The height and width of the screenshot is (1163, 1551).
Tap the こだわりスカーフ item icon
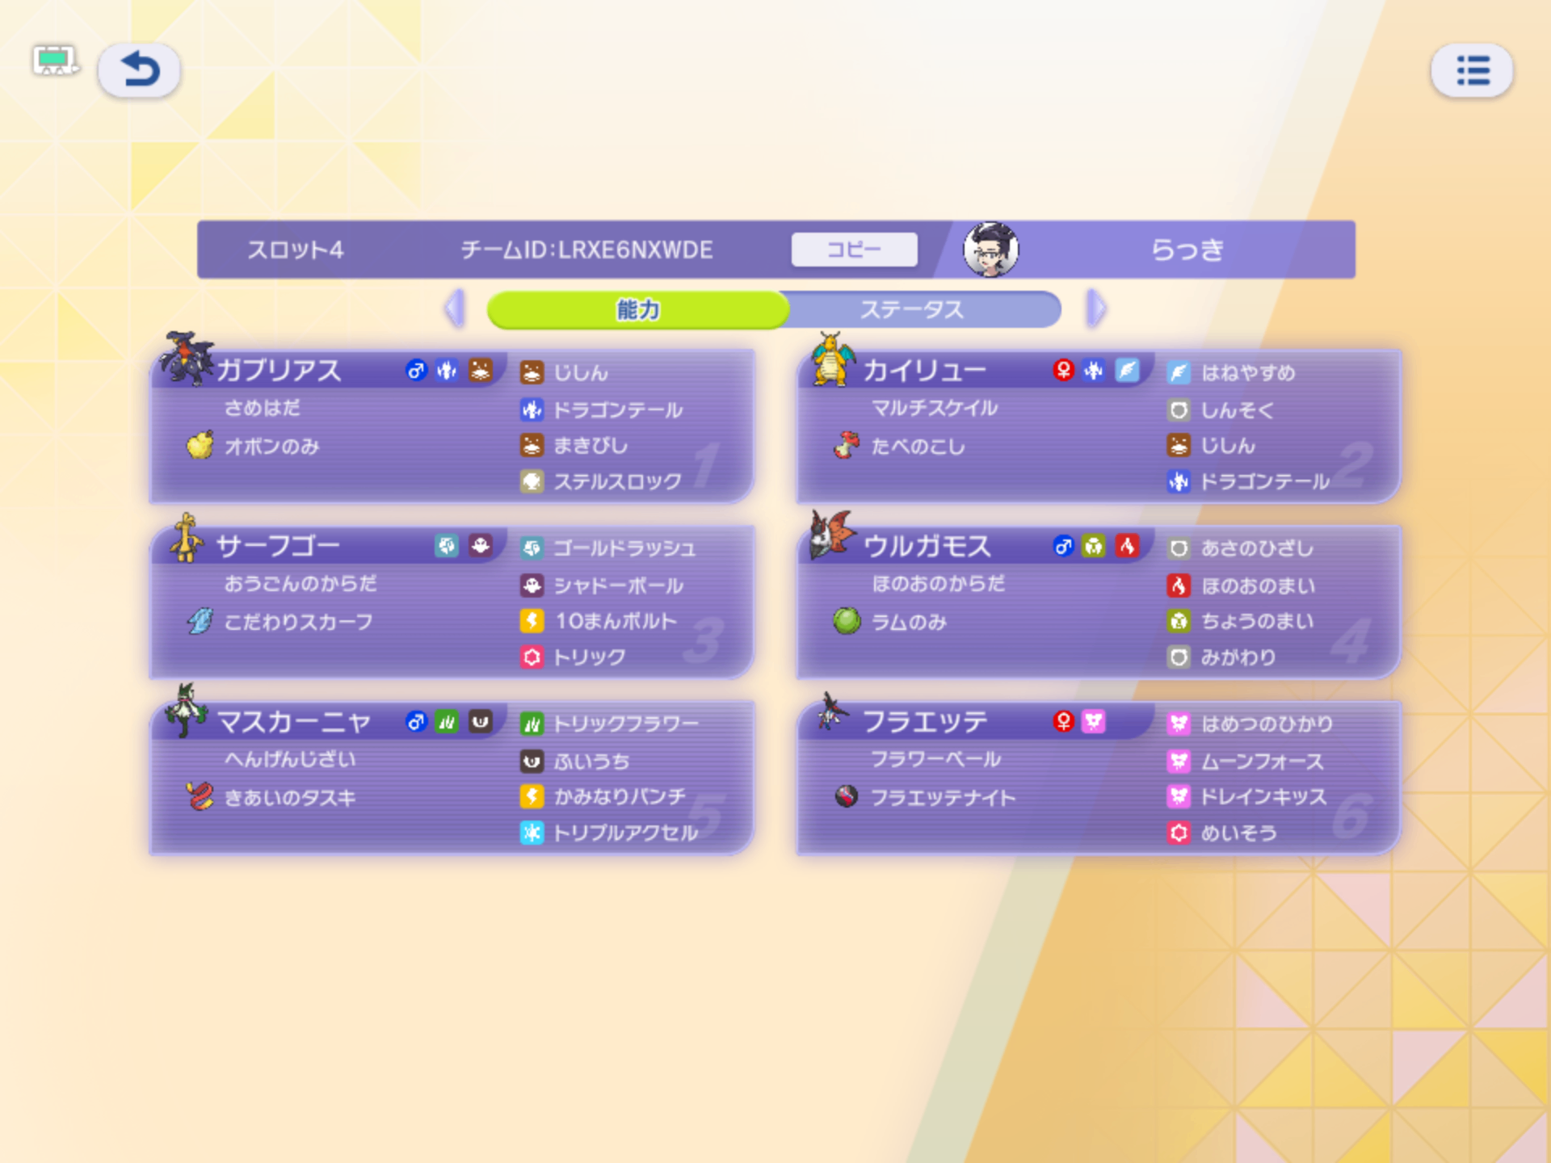tap(200, 621)
